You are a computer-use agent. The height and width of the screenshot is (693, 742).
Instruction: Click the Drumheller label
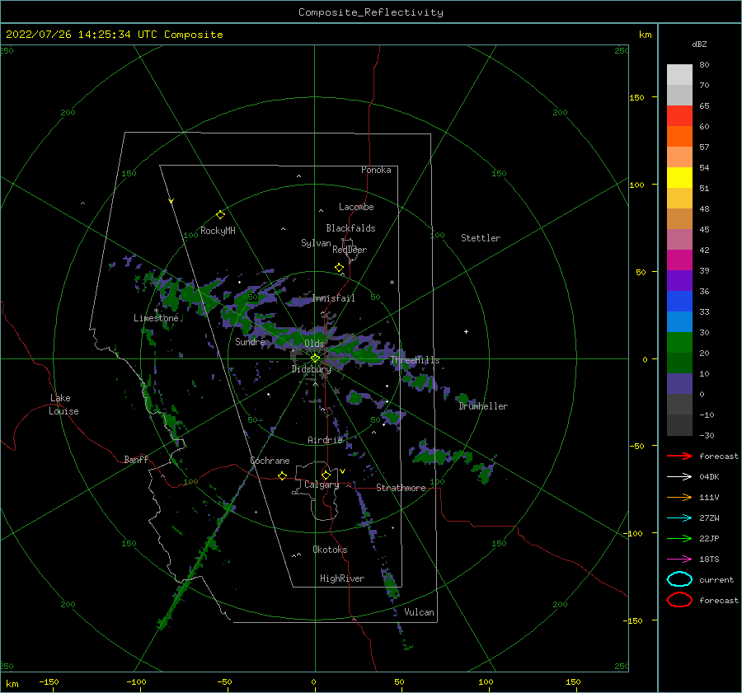[482, 406]
